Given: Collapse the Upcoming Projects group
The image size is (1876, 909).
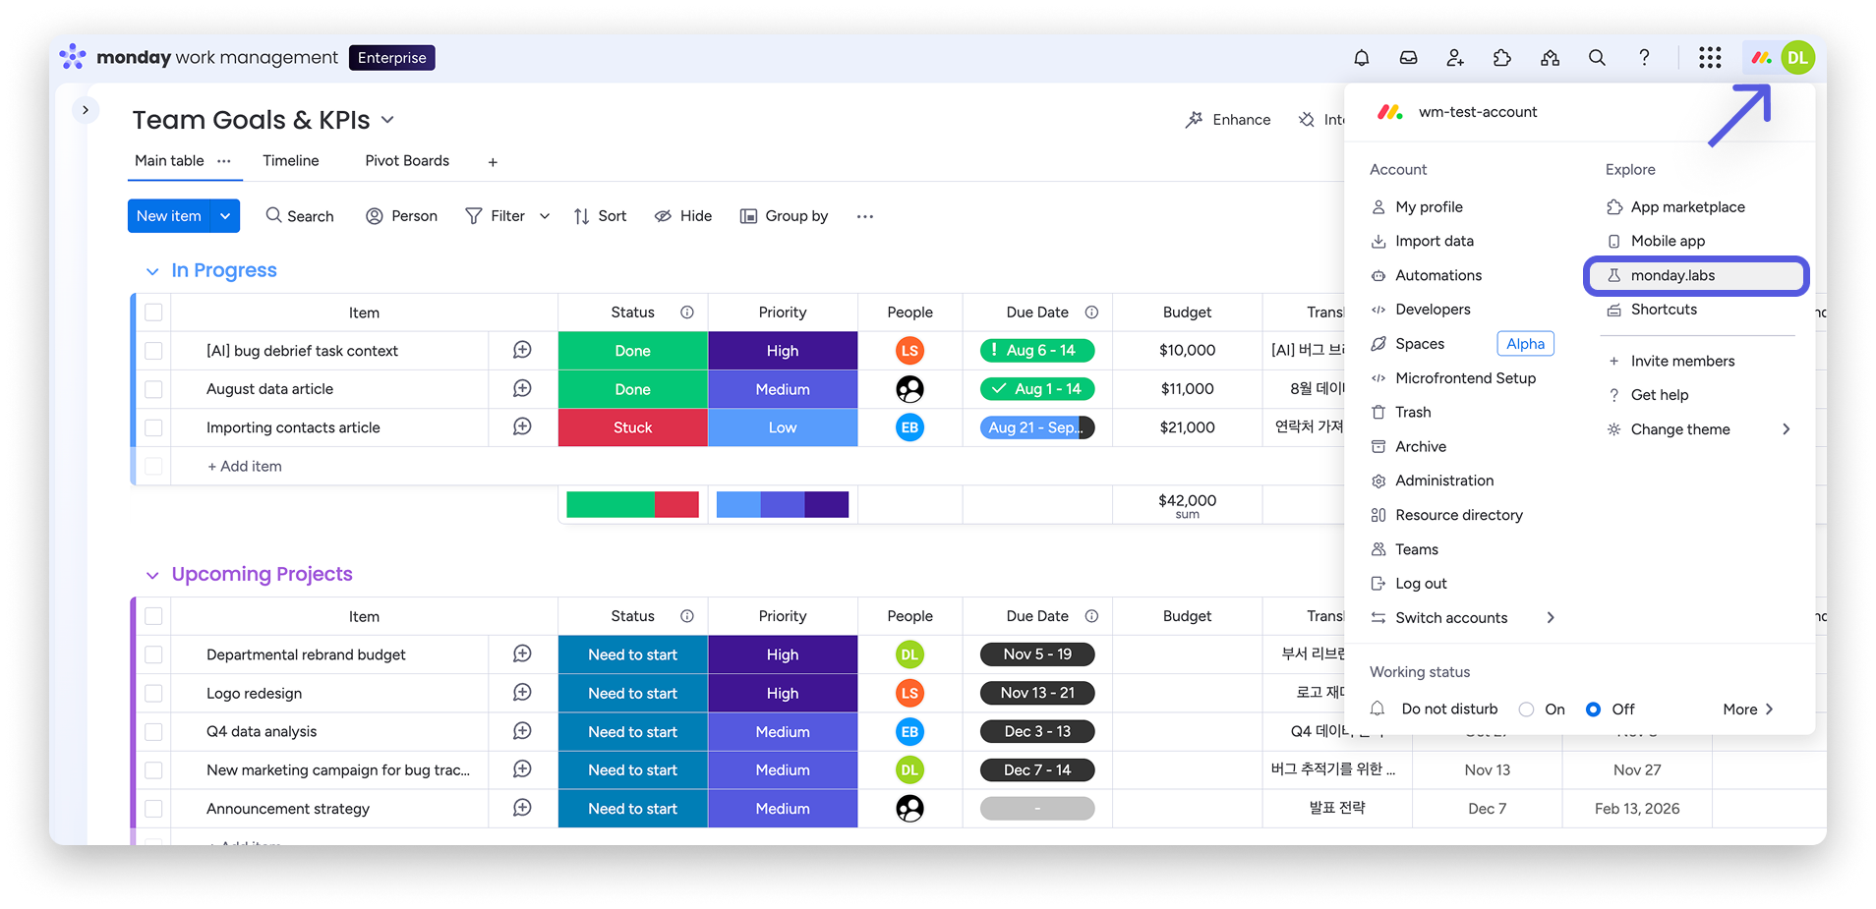Looking at the screenshot, I should 152,575.
